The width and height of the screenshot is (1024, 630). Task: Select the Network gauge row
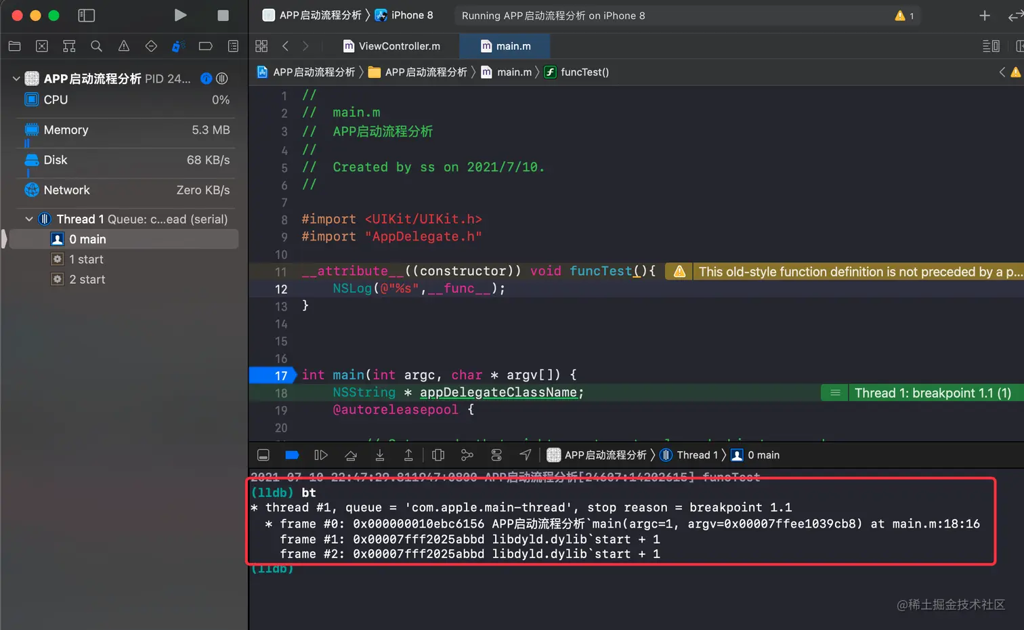pyautogui.click(x=127, y=190)
